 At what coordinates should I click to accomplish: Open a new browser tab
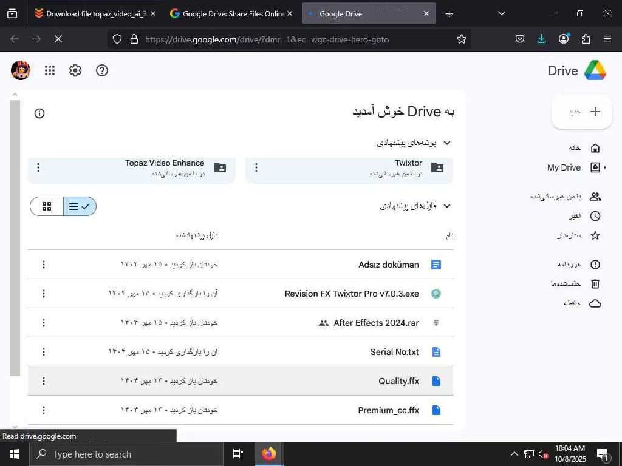tap(449, 14)
